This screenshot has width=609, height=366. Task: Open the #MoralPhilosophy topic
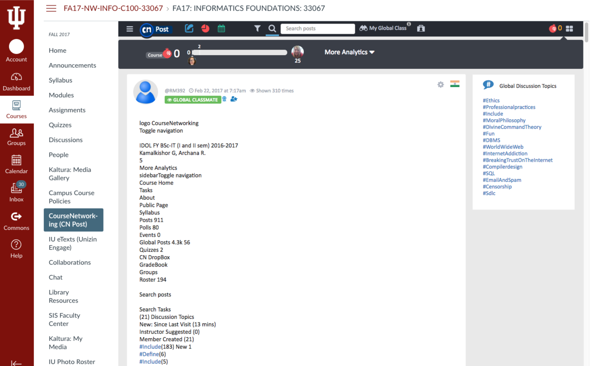(504, 120)
